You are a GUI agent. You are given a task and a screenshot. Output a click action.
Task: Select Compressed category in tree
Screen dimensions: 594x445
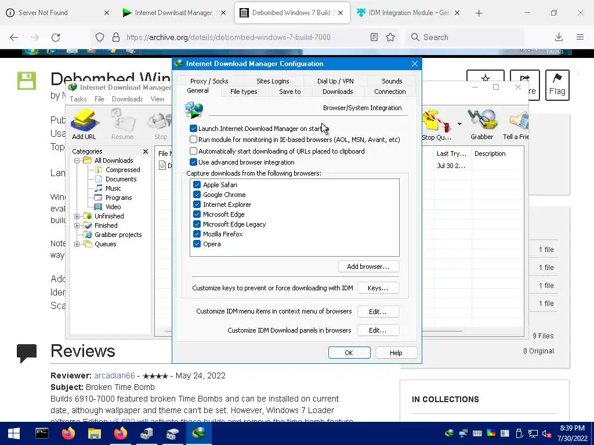point(122,170)
